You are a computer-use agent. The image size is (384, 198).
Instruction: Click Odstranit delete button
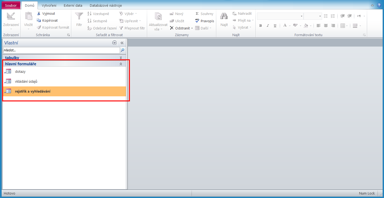180,28
